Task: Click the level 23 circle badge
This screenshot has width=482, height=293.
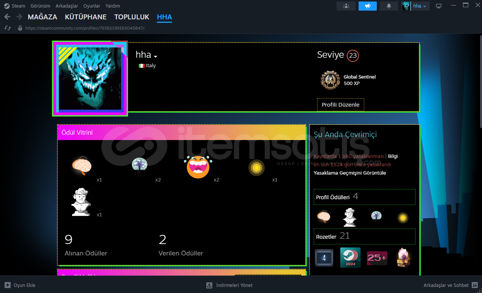Action: [353, 56]
